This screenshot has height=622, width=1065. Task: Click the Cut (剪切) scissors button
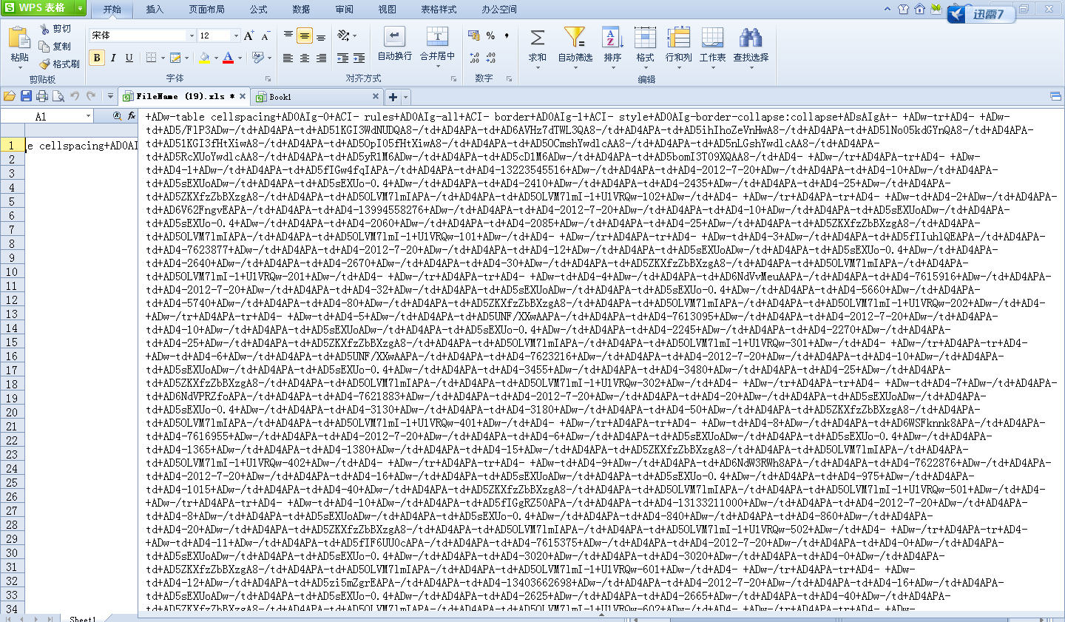[x=55, y=29]
